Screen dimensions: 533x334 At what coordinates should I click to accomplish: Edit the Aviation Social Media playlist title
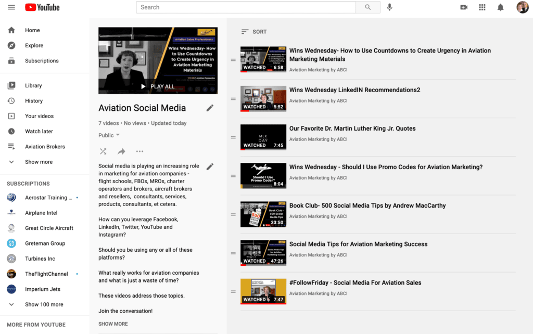[x=210, y=108]
